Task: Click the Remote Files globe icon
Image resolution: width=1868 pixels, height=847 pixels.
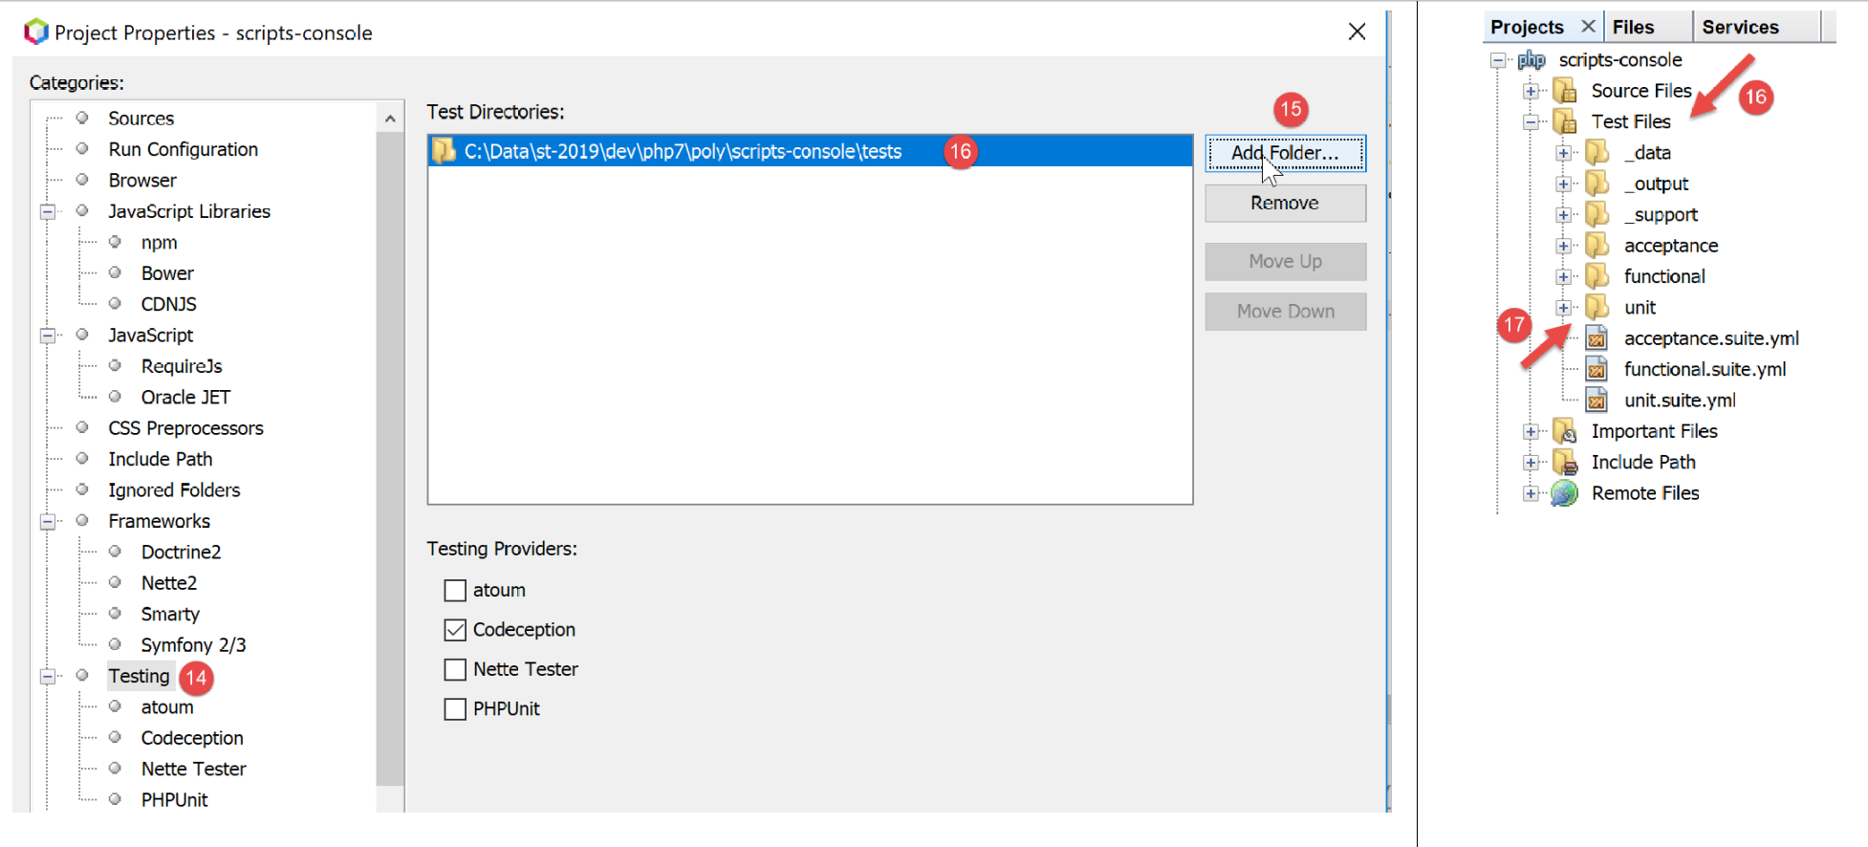Action: point(1565,493)
